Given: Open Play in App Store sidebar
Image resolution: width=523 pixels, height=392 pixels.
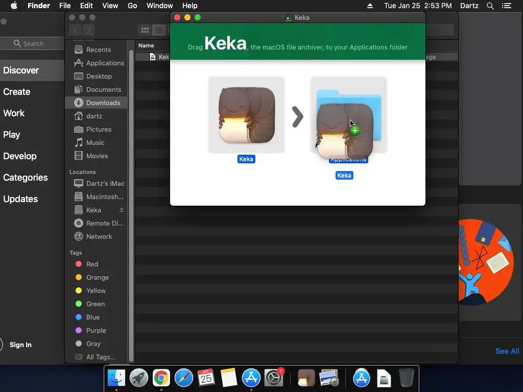Looking at the screenshot, I should [x=12, y=135].
